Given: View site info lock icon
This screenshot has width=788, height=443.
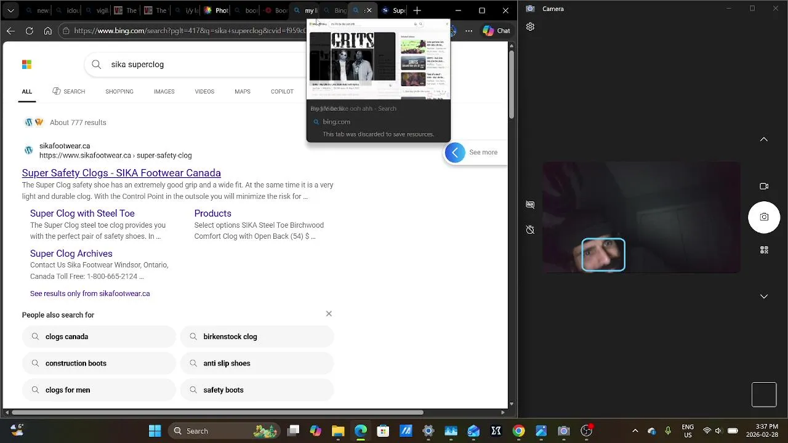Looking at the screenshot, I should [x=66, y=31].
